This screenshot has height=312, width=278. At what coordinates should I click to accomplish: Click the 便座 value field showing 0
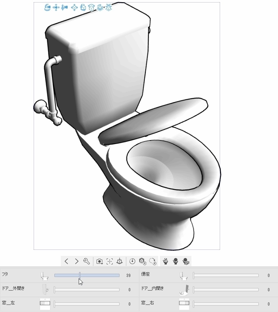tap(268, 276)
